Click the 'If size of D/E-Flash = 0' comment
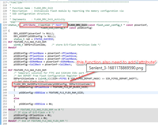Viewport: 158px width, 125px height. point(34,112)
